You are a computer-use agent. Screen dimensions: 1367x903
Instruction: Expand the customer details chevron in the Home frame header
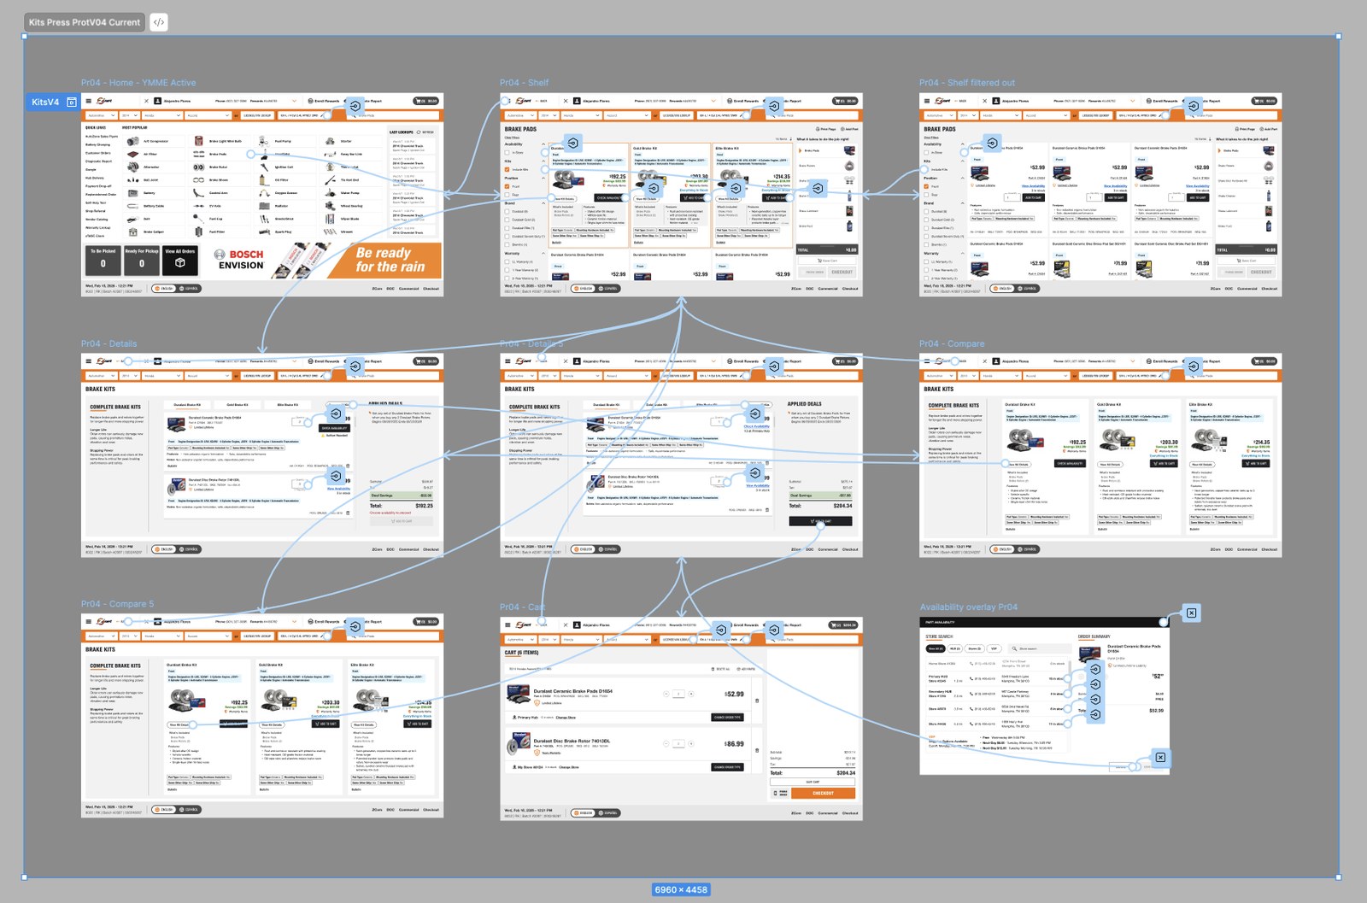294,101
